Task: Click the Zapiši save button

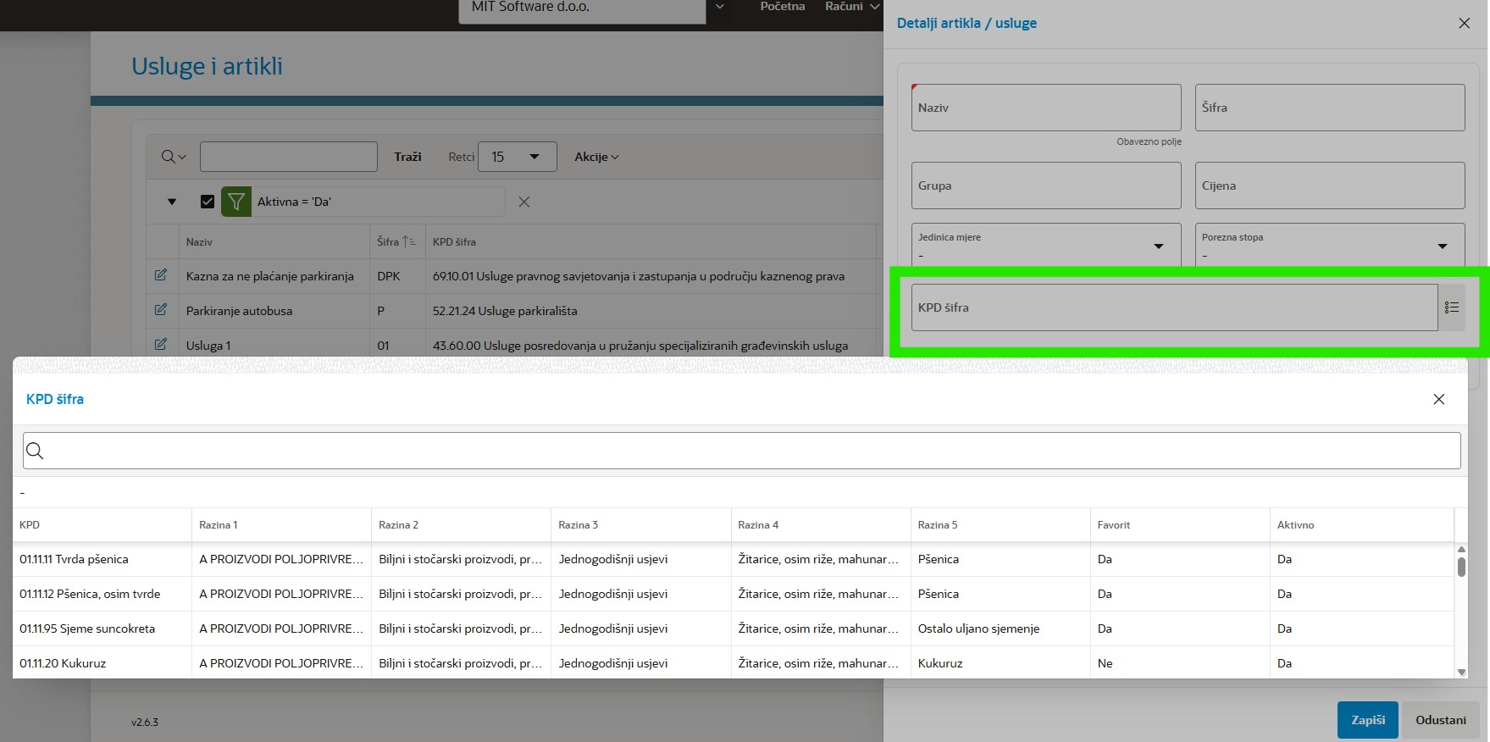Action: [1367, 720]
